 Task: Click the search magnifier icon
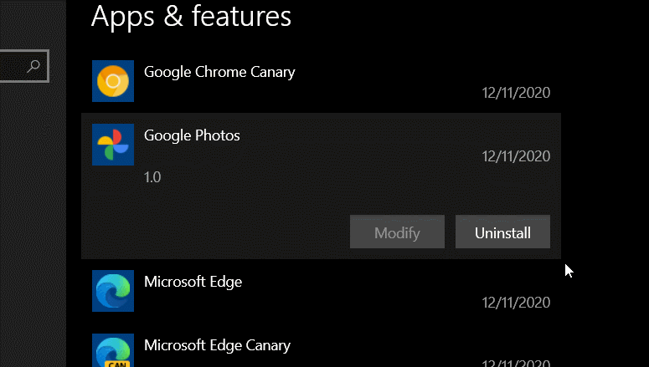[33, 65]
